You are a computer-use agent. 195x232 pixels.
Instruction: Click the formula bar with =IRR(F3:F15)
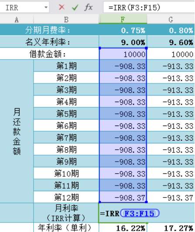(x=149, y=7)
